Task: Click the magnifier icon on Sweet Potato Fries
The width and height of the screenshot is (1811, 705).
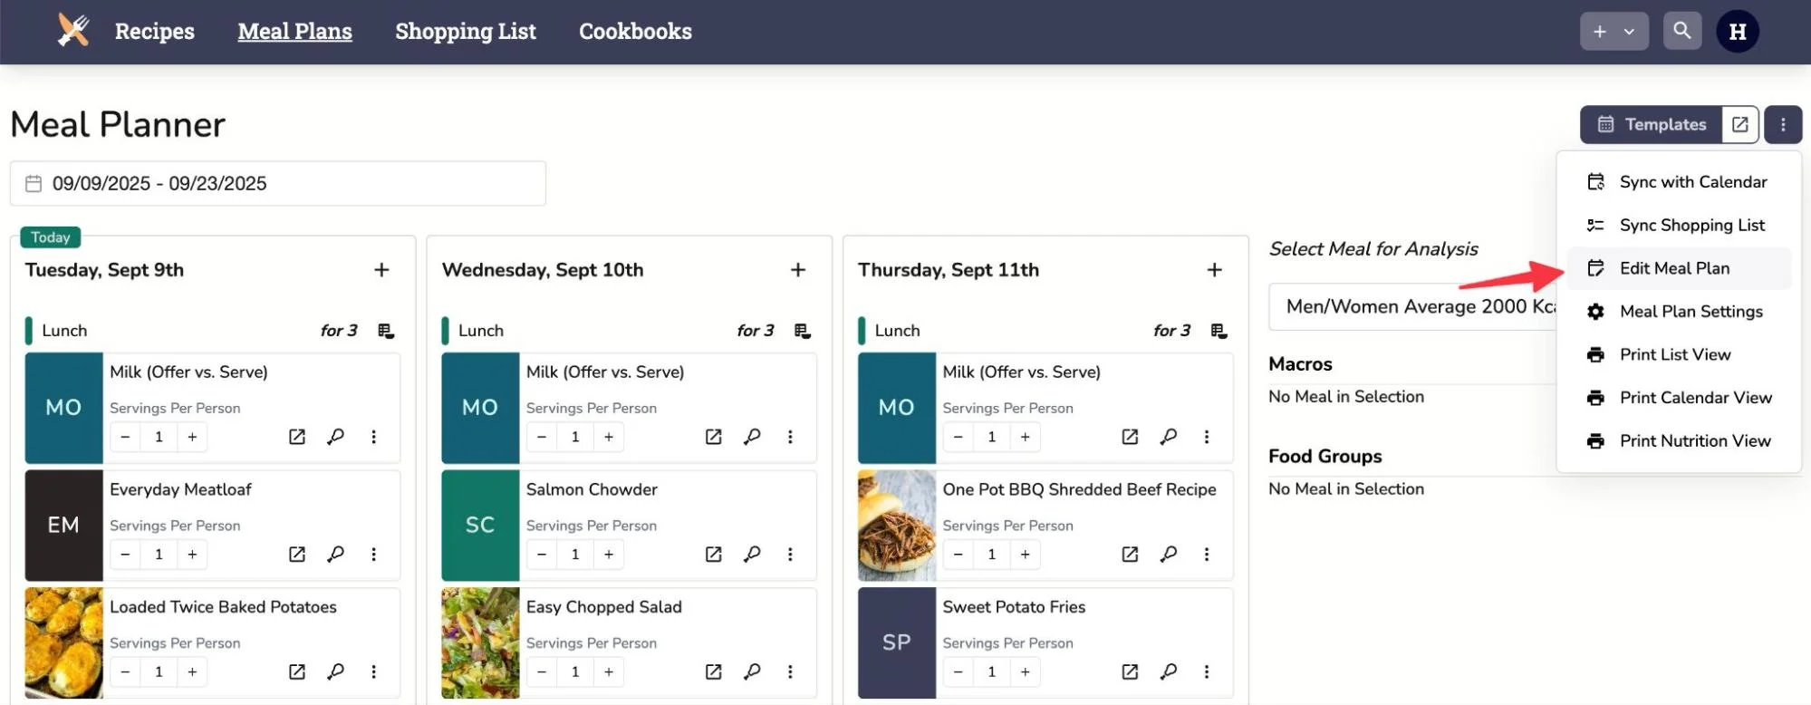Action: (x=1168, y=671)
